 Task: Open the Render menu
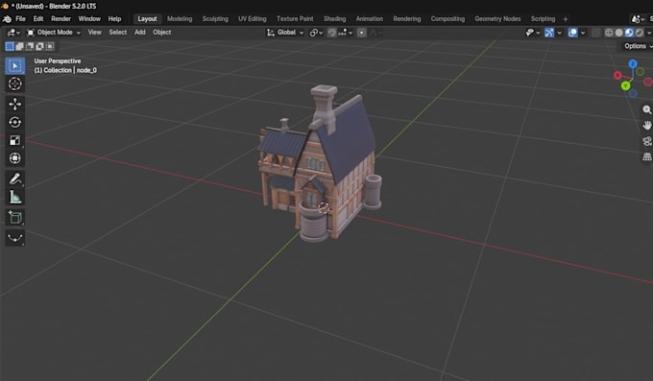60,19
